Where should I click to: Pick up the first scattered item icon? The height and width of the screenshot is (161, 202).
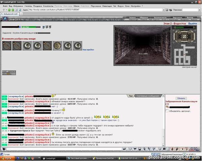pyautogui.click(x=7, y=46)
